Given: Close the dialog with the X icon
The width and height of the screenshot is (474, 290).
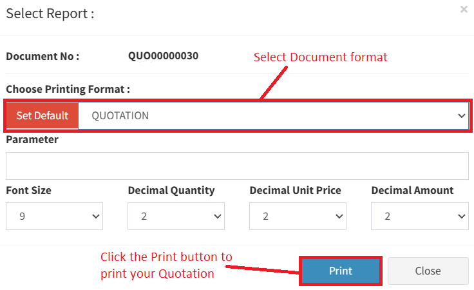Looking at the screenshot, I should click(x=464, y=10).
